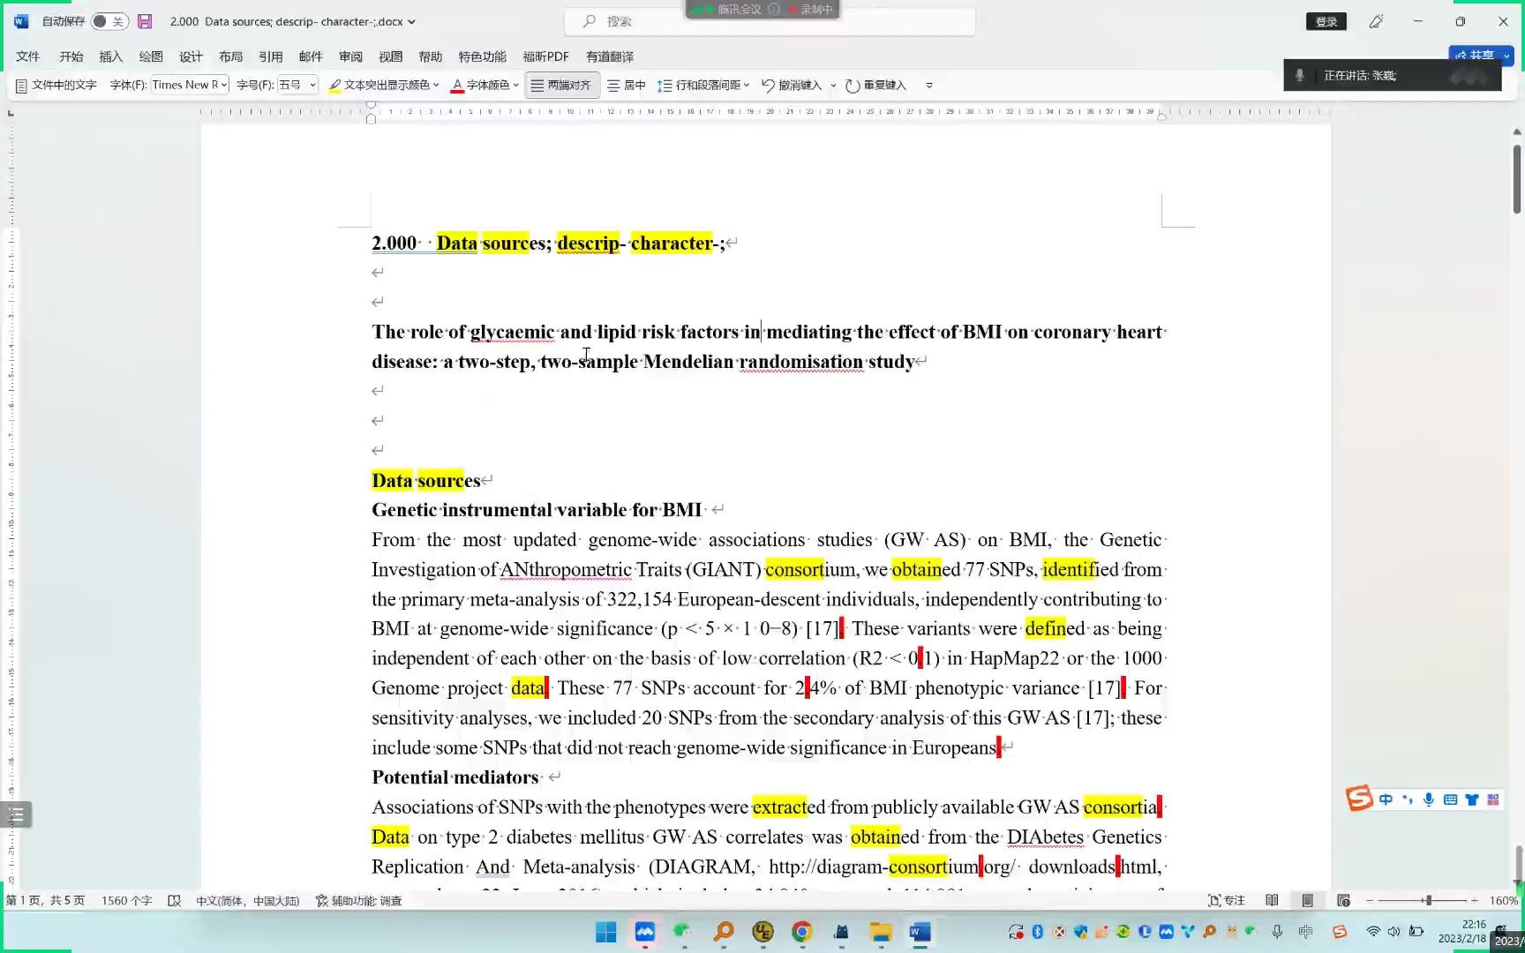Click the Save disk icon

[146, 21]
